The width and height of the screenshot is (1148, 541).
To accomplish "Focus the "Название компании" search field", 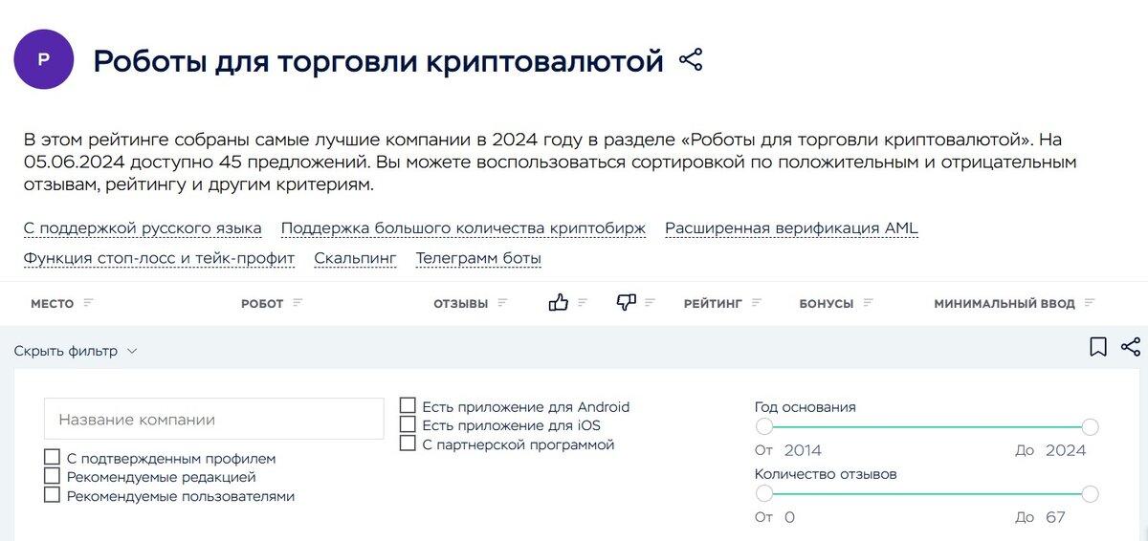I will [x=213, y=419].
